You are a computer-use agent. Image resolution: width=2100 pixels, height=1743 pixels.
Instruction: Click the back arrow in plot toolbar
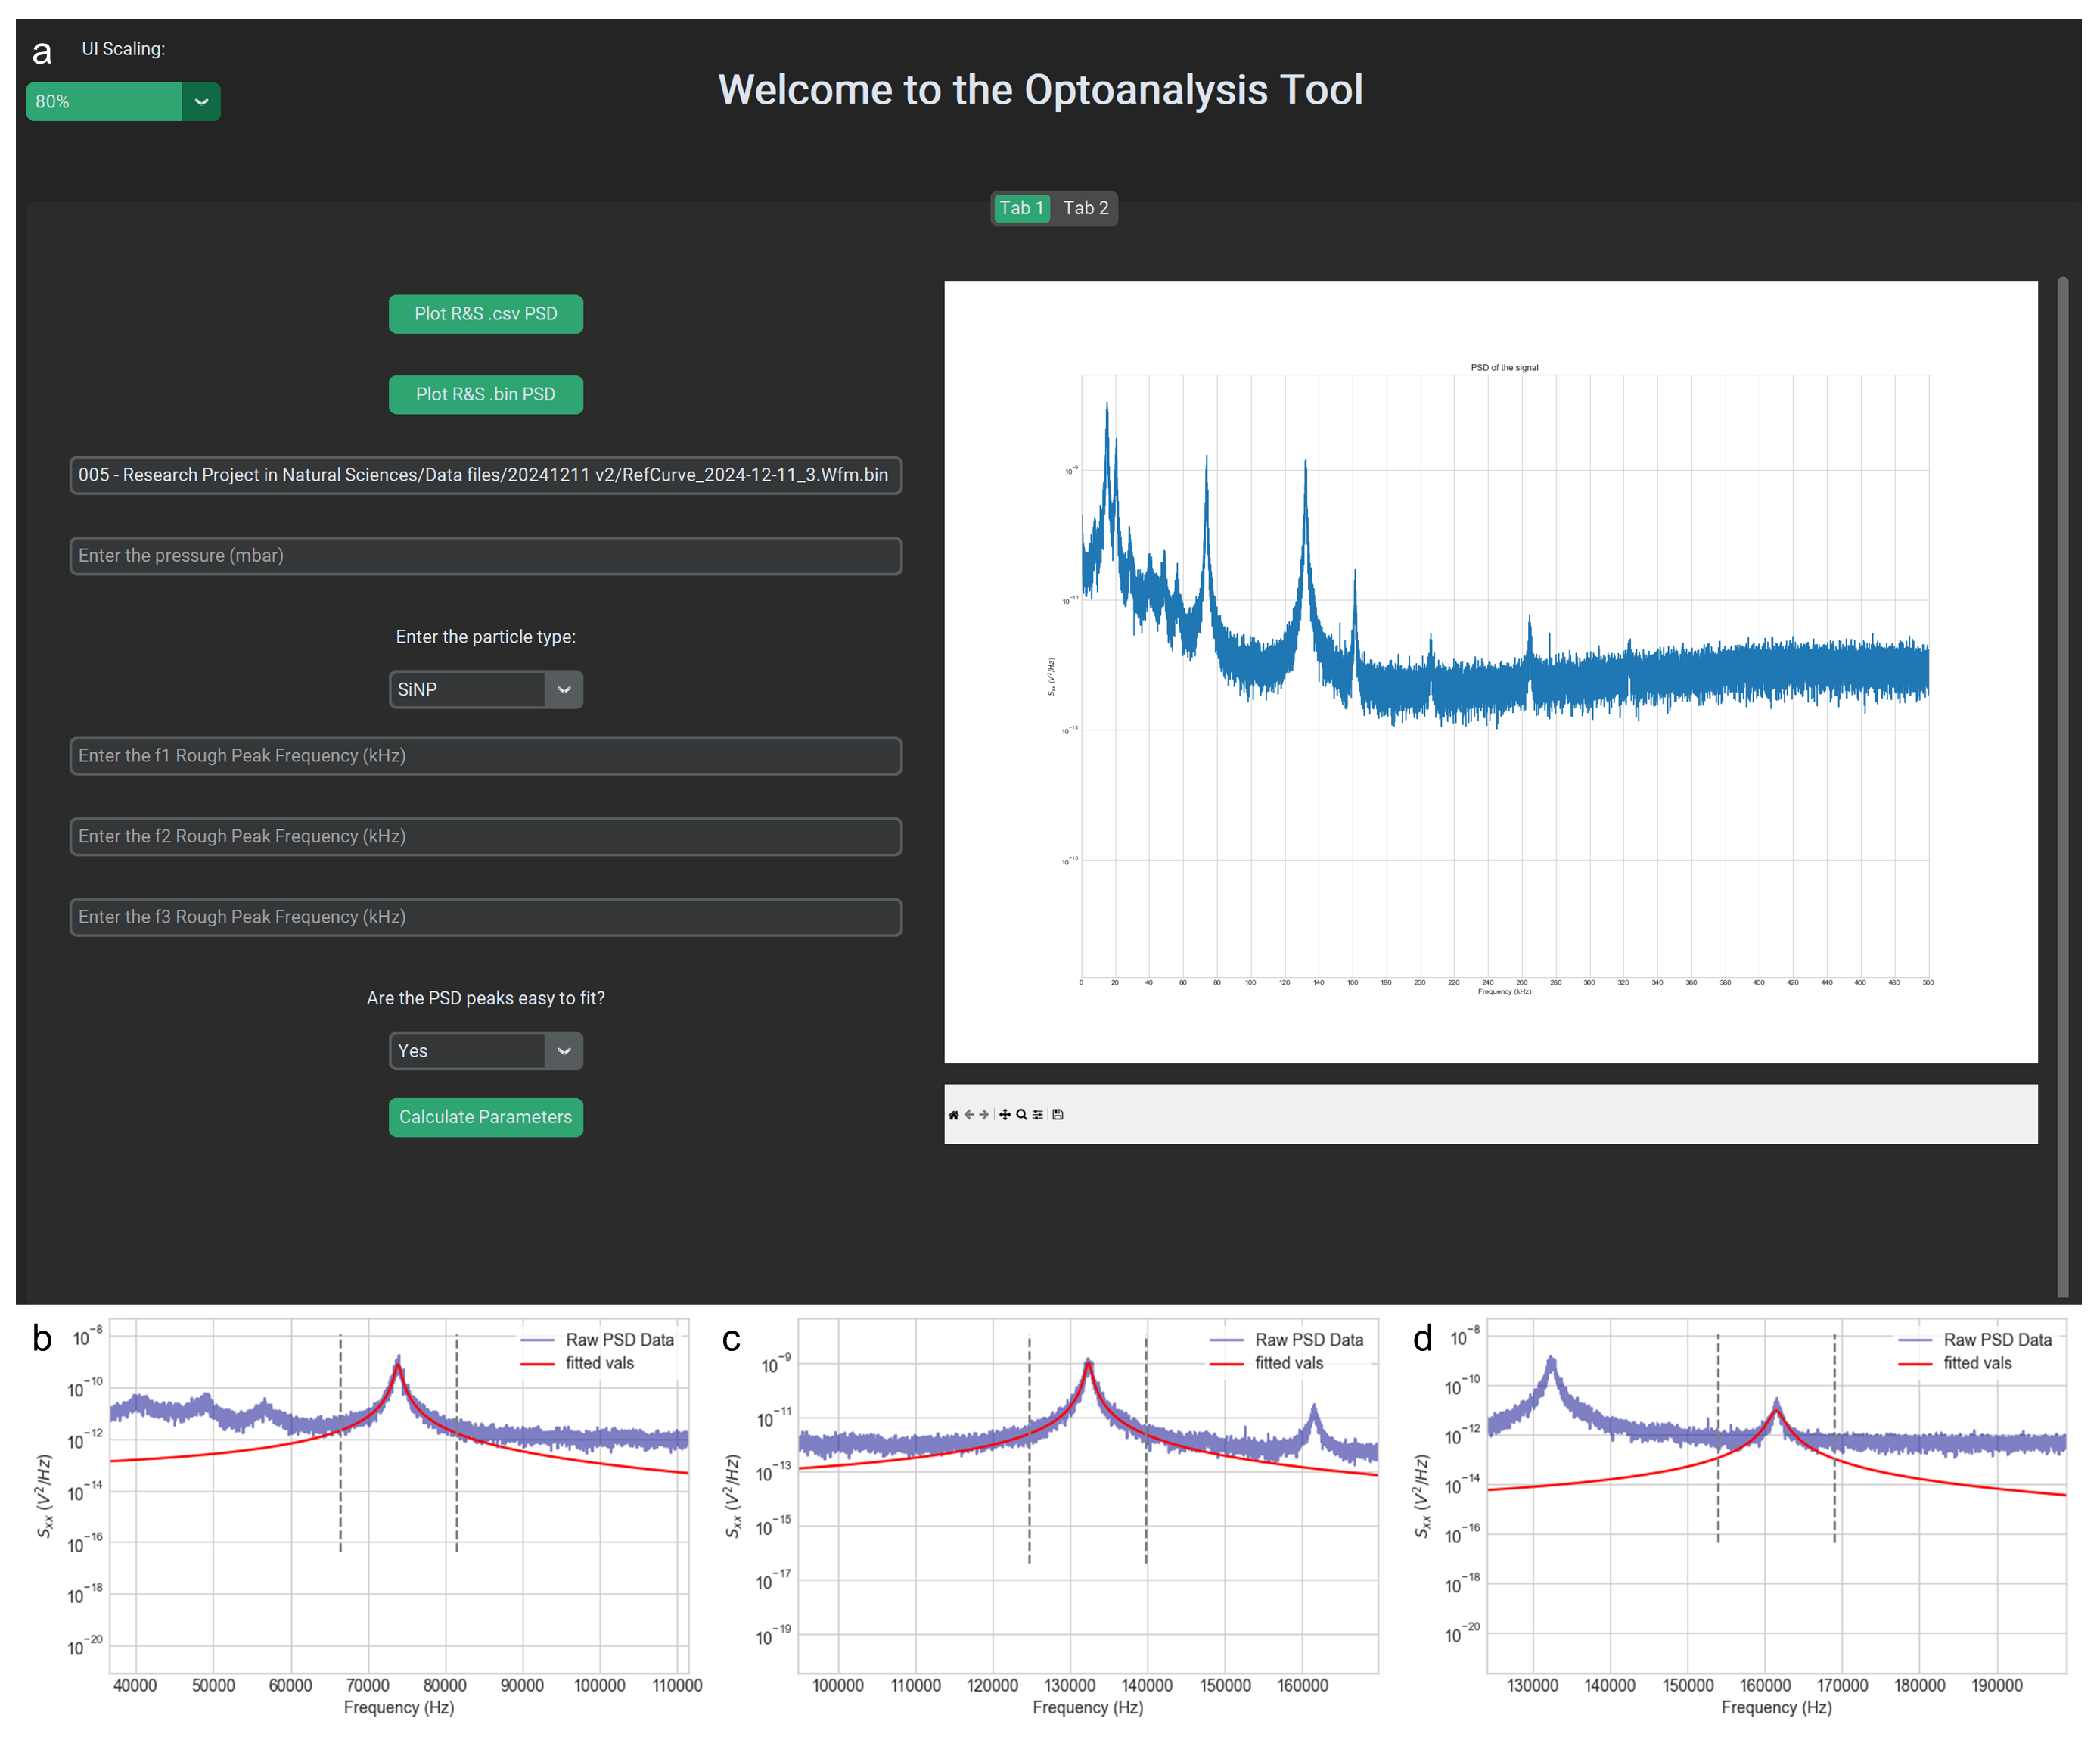968,1115
